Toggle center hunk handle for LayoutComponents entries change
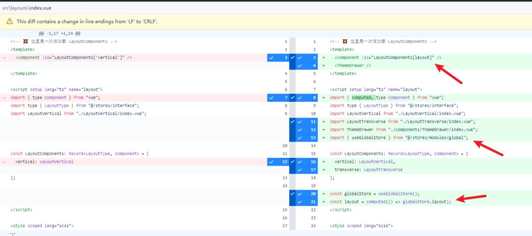The width and height of the screenshot is (532, 236). [293, 166]
